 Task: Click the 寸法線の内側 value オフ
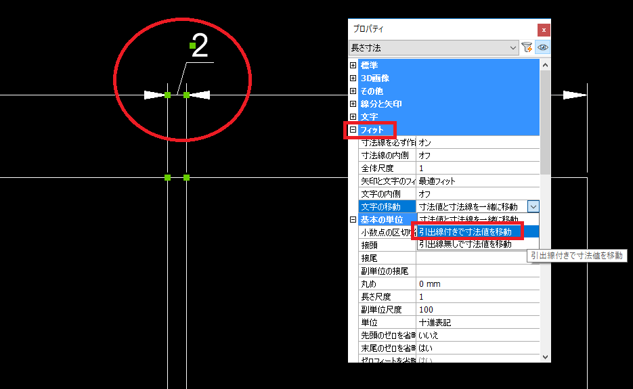click(x=477, y=156)
